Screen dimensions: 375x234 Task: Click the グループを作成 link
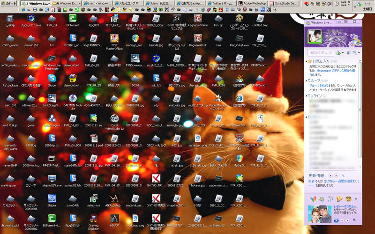coord(318,86)
